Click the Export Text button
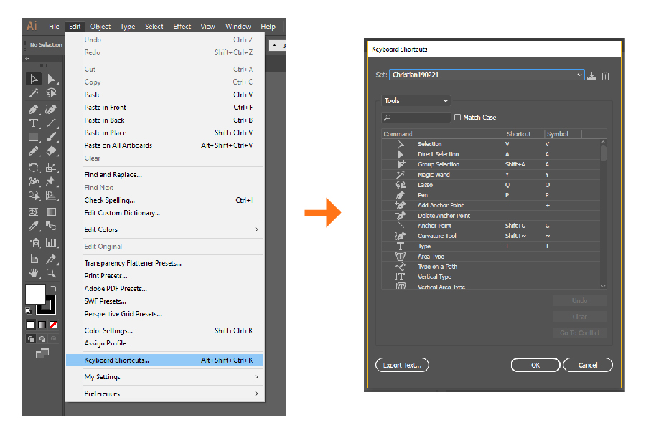646x430 pixels. coord(402,365)
